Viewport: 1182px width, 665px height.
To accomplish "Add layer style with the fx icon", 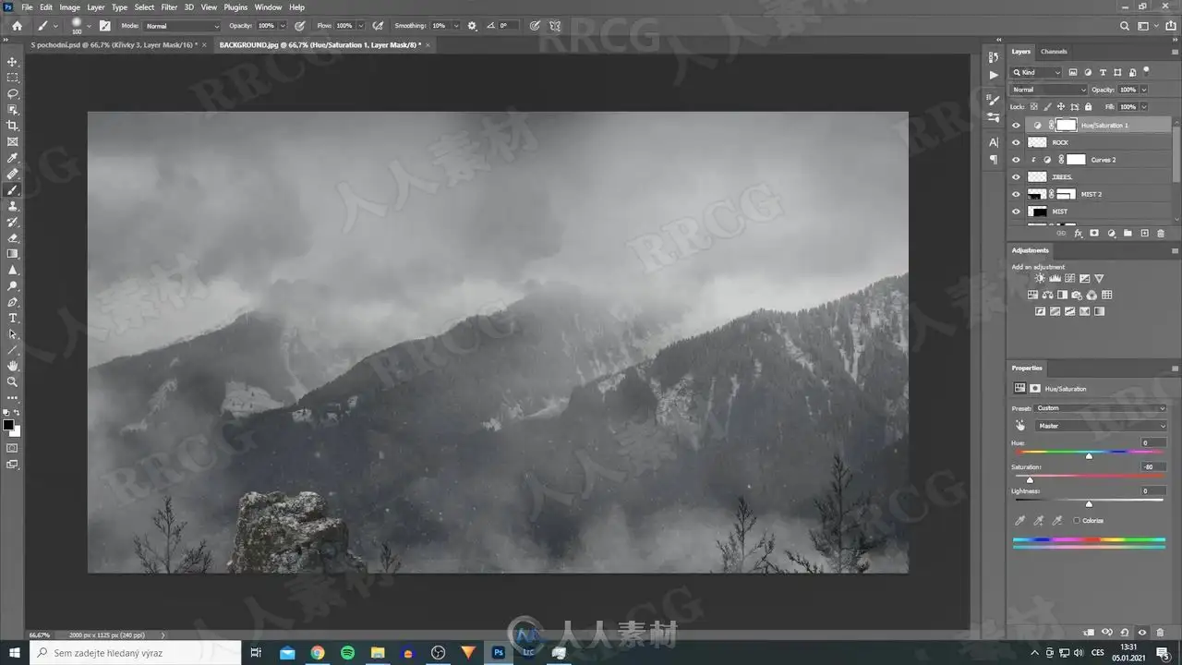I will pyautogui.click(x=1078, y=234).
